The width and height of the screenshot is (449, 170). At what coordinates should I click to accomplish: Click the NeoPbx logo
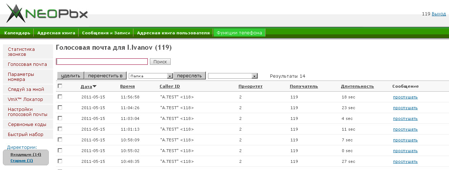tap(47, 13)
